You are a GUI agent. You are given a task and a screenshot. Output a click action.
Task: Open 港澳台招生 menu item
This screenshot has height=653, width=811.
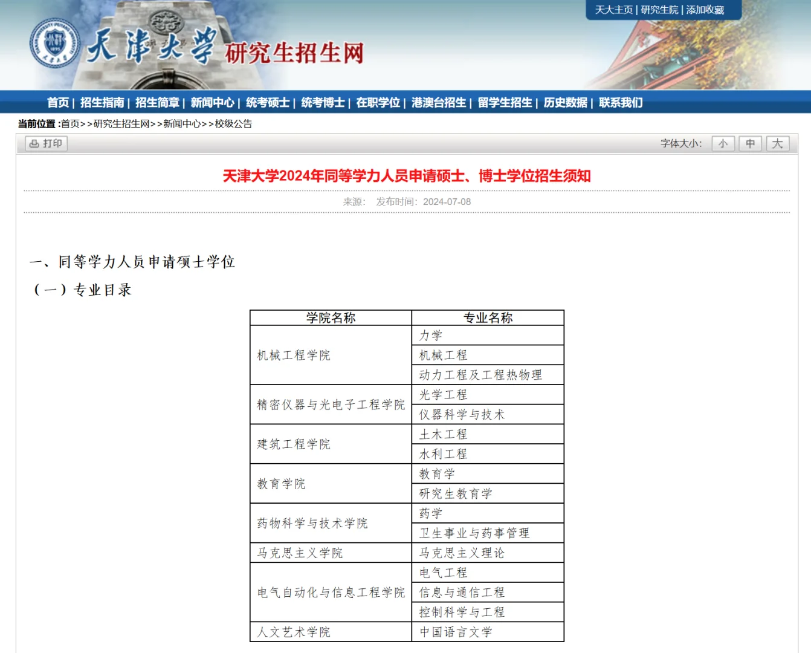[439, 102]
